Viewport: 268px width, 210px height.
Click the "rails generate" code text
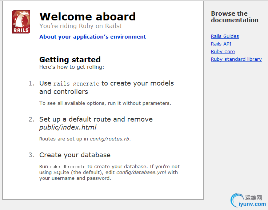pyautogui.click(x=76, y=84)
